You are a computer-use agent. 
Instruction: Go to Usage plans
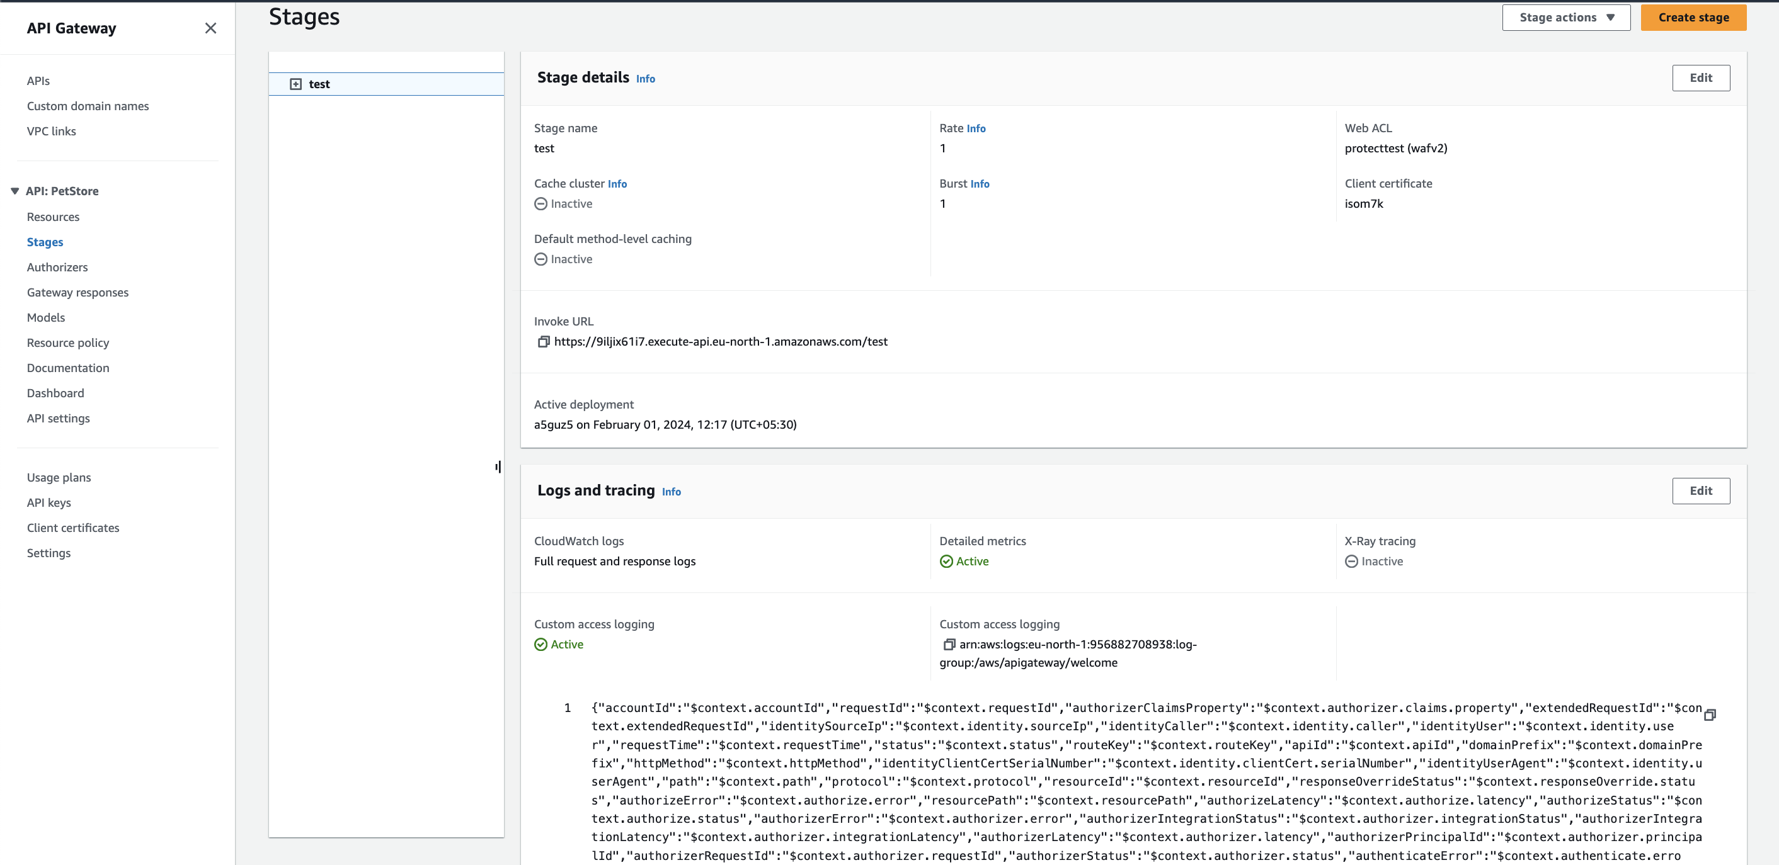pos(59,477)
